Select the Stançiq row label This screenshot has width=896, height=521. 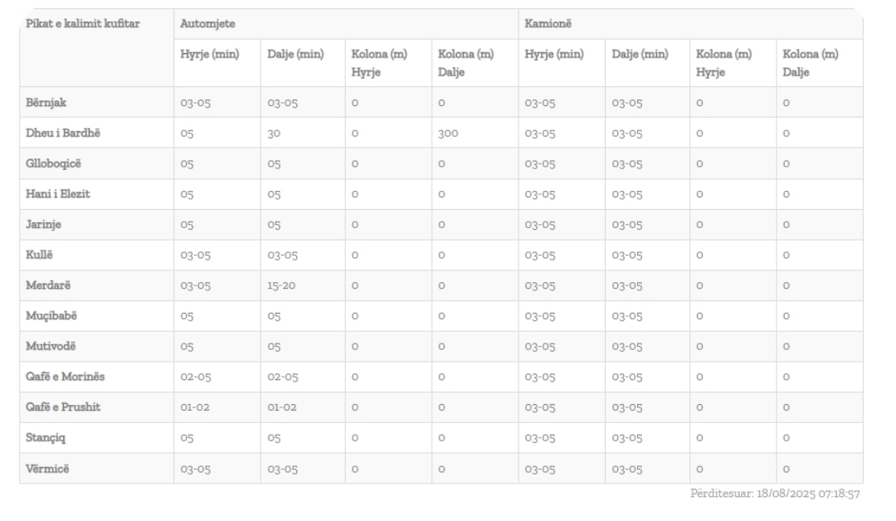(46, 437)
